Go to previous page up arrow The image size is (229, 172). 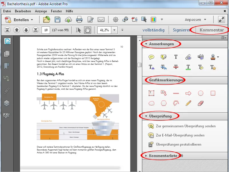[x=17, y=30]
